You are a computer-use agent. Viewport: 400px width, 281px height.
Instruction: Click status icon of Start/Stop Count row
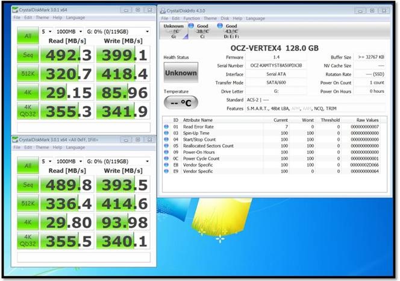pos(166,139)
